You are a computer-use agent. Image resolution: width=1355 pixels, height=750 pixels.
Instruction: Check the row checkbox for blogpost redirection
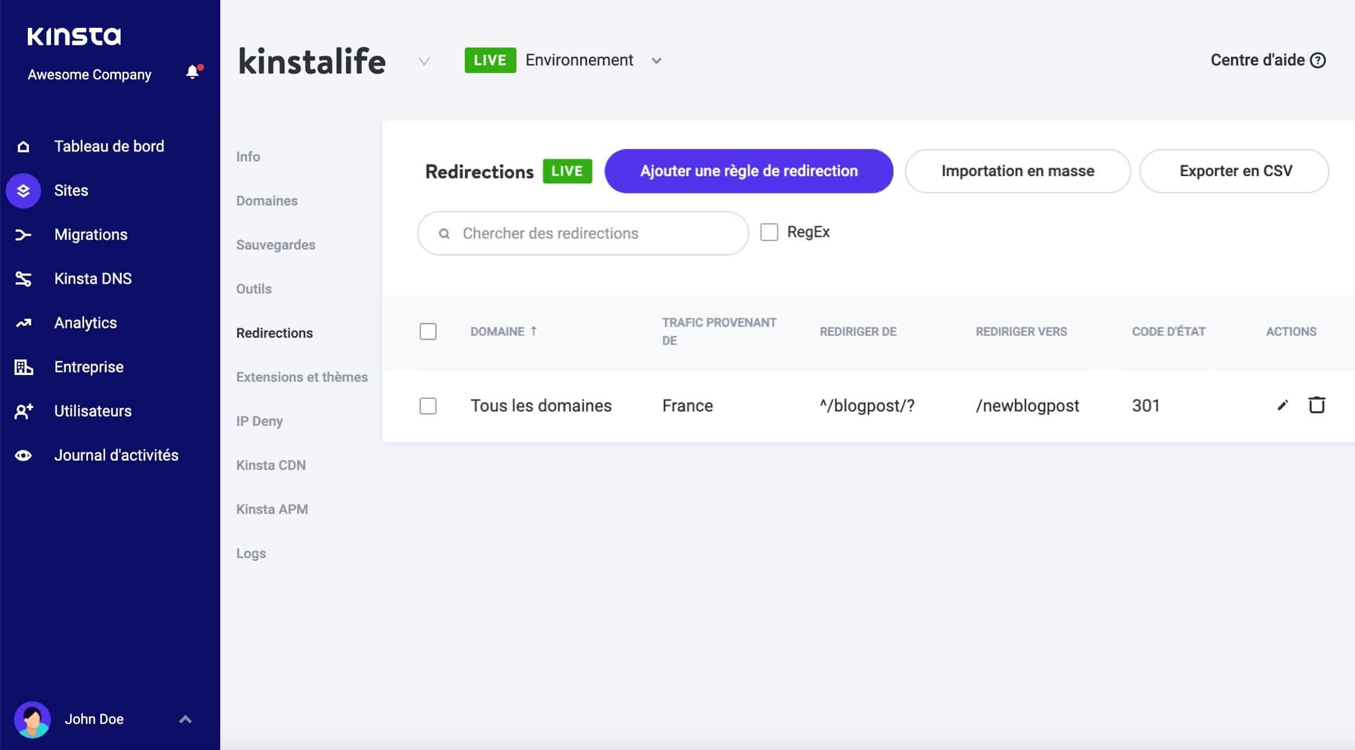click(x=427, y=405)
